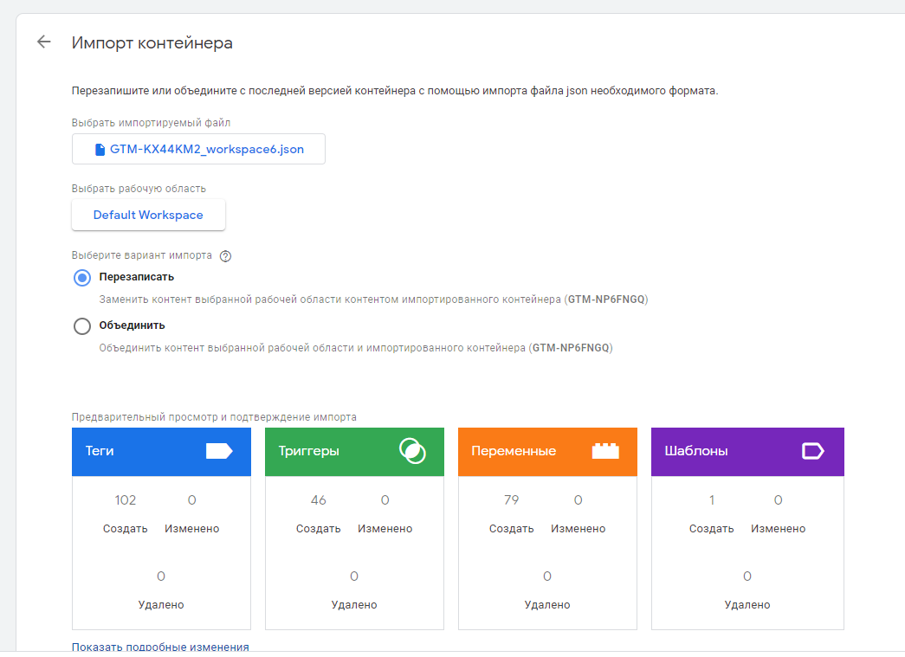Select the Объединить radio option

click(82, 326)
